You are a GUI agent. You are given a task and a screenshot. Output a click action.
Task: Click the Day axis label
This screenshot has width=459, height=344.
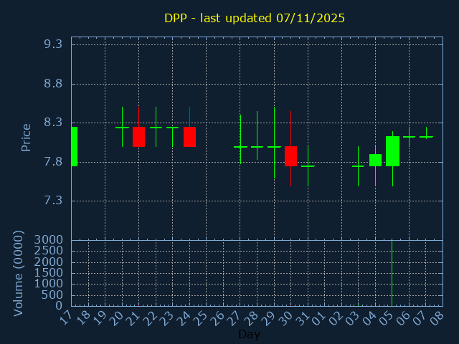pos(249,335)
